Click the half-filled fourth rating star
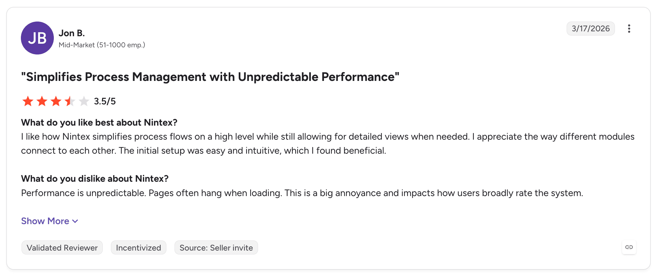This screenshot has height=276, width=657. 70,101
